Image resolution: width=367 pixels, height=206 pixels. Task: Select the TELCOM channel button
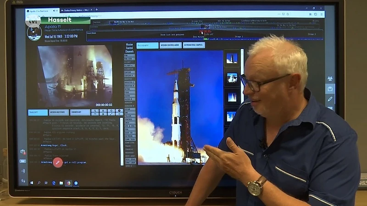[x=129, y=116]
